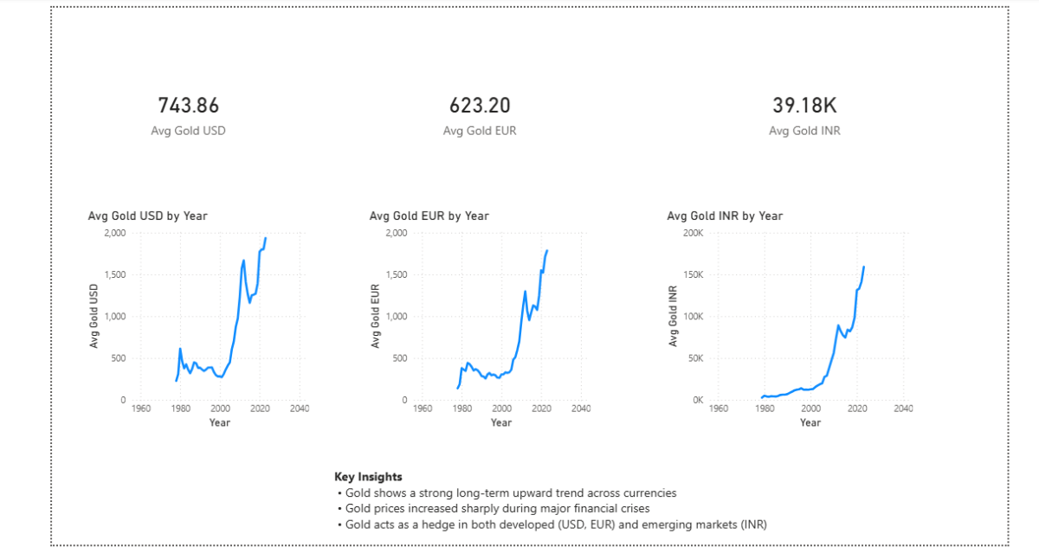Click the 200K label on INR chart axis
The width and height of the screenshot is (1039, 560).
point(694,233)
